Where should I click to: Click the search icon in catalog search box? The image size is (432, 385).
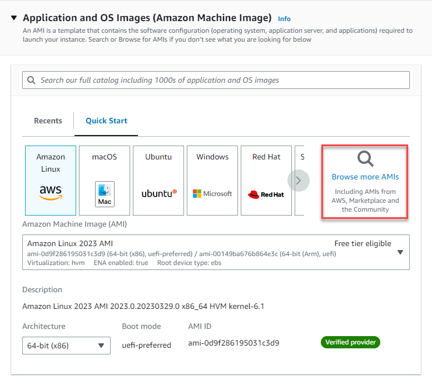click(31, 80)
